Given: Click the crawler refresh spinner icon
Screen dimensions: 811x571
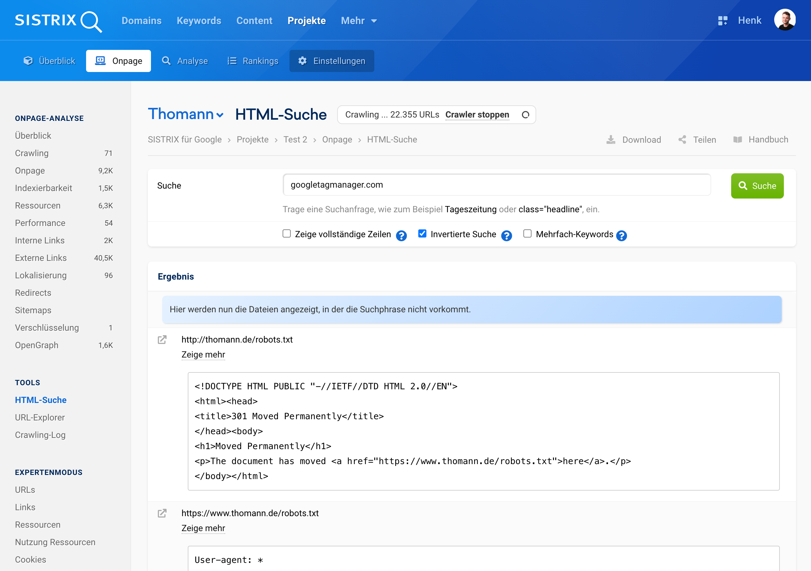Looking at the screenshot, I should (525, 115).
